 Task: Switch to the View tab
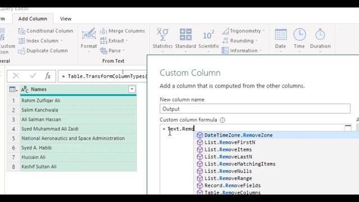pos(66,19)
